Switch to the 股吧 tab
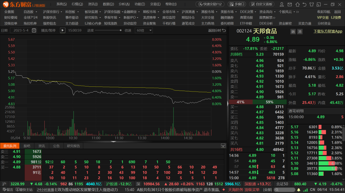The width and height of the screenshot is (345, 193). pos(27,146)
